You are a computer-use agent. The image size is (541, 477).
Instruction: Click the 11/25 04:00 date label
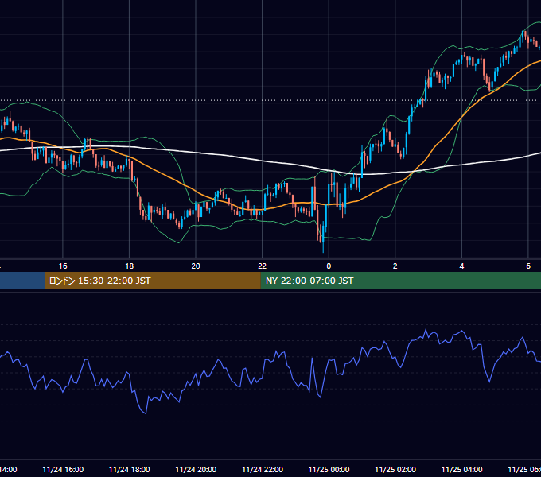tap(462, 469)
